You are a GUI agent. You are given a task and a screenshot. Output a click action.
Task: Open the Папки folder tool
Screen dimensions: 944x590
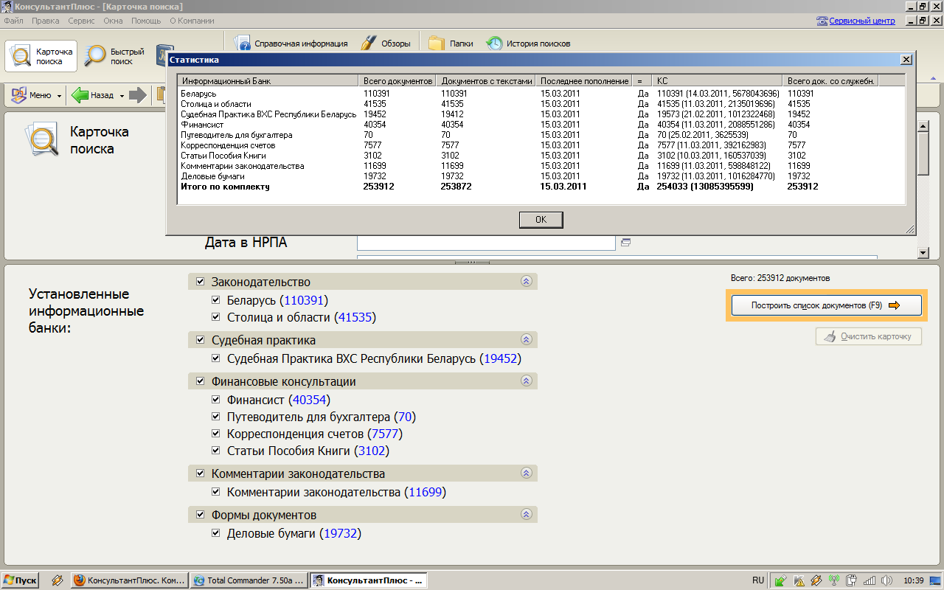(x=451, y=44)
